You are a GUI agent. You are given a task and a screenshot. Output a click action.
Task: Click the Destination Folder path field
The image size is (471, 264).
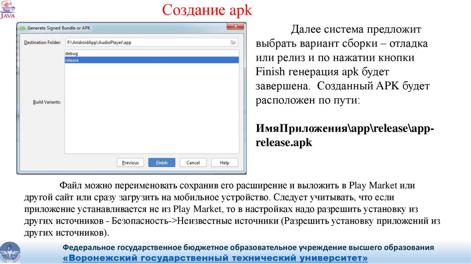147,42
